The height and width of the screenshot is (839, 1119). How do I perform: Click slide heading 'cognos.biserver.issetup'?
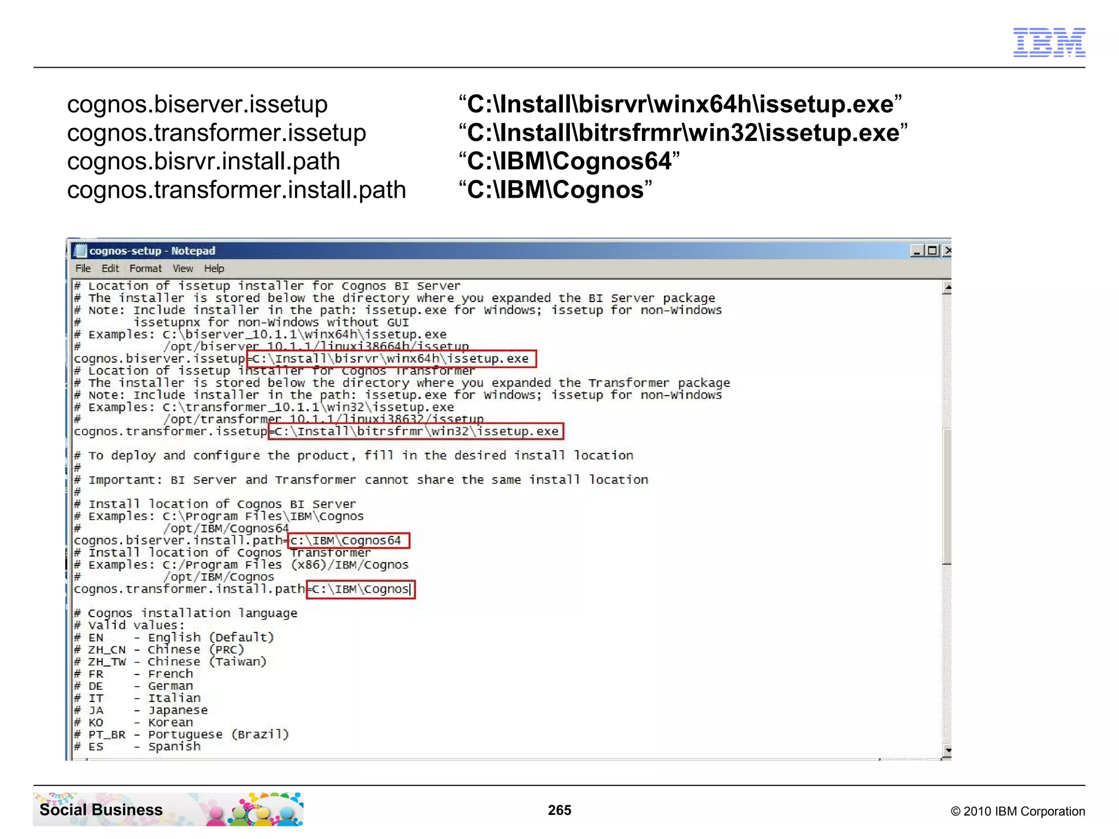197,104
